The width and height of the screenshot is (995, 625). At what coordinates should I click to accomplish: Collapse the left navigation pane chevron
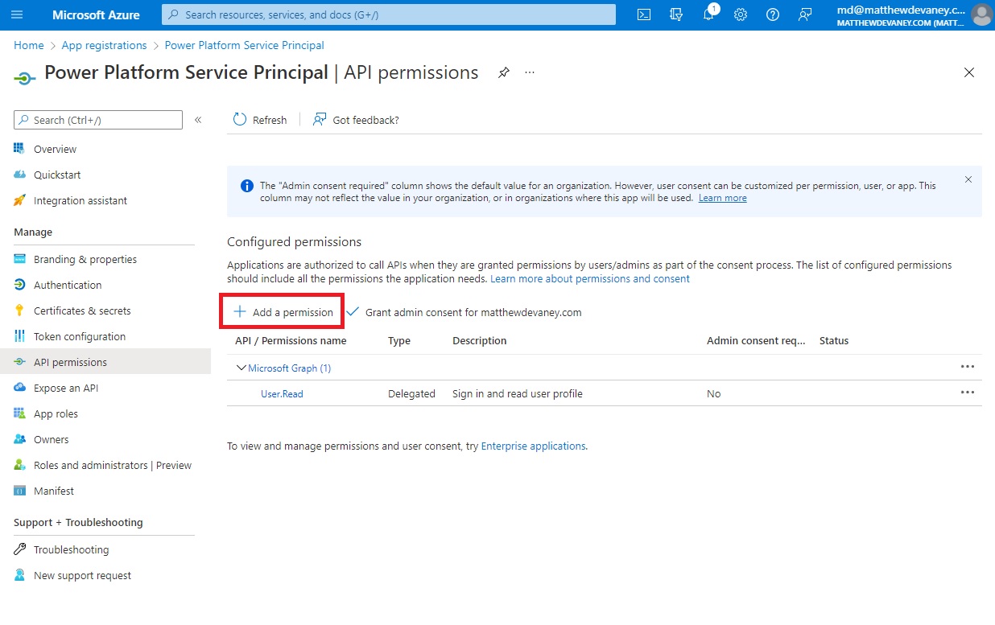tap(198, 118)
